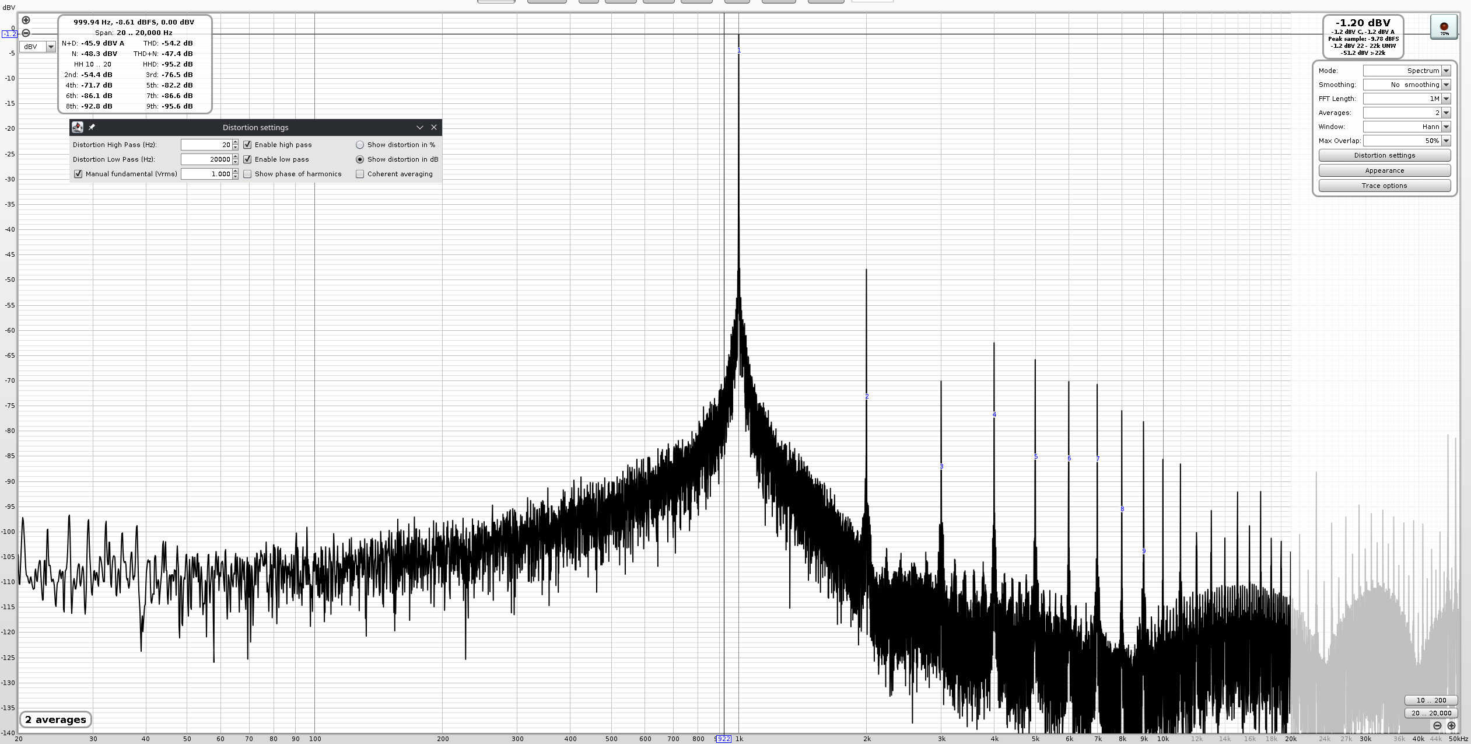
Task: Click the THD+N: -47.4 dB readout
Action: click(x=163, y=54)
